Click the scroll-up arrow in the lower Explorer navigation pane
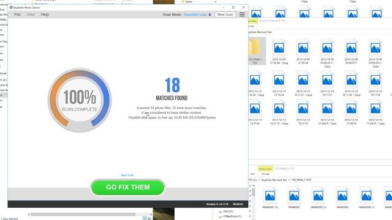Screen dimensions: 392x220 253,186
